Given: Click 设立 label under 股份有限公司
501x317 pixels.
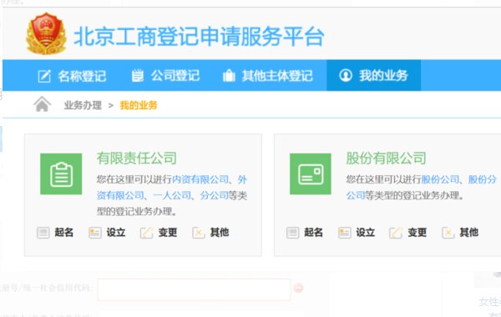Looking at the screenshot, I should (365, 233).
